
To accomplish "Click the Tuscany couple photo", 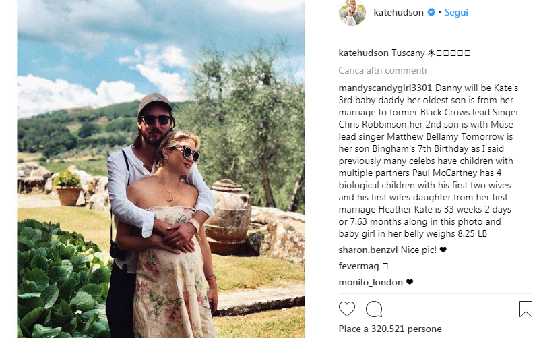I will pos(161,169).
